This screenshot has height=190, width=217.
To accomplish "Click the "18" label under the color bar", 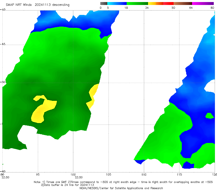I will click(x=126, y=8).
